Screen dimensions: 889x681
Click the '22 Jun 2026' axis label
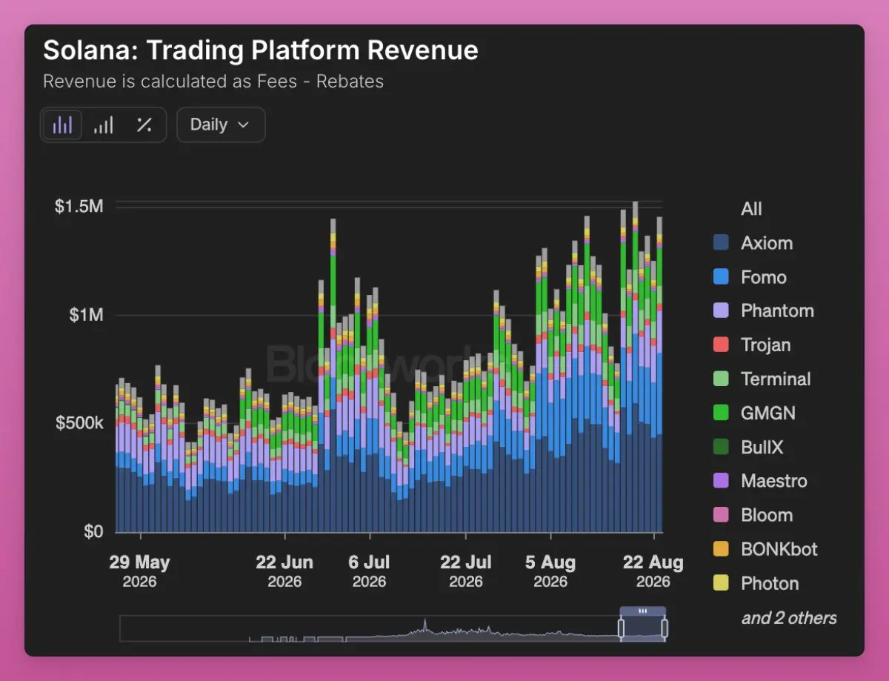[x=284, y=571]
